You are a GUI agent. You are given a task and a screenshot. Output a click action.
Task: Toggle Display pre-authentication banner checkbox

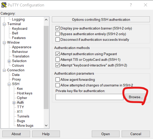pos(58,28)
